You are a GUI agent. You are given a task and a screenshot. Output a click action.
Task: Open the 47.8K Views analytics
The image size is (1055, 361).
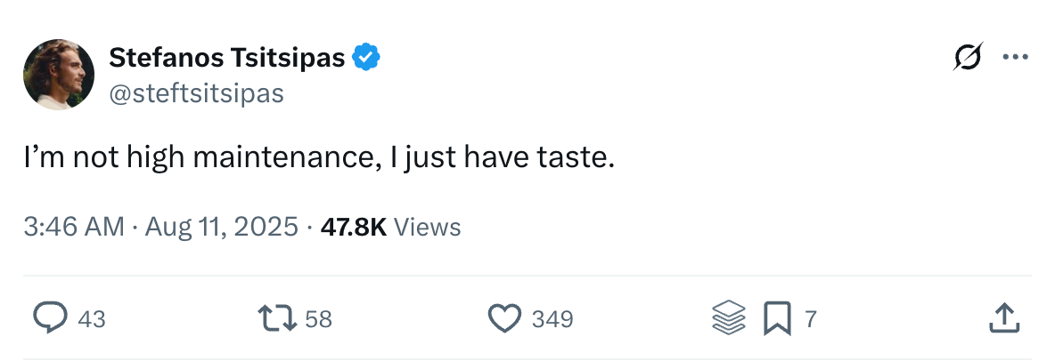pos(390,227)
